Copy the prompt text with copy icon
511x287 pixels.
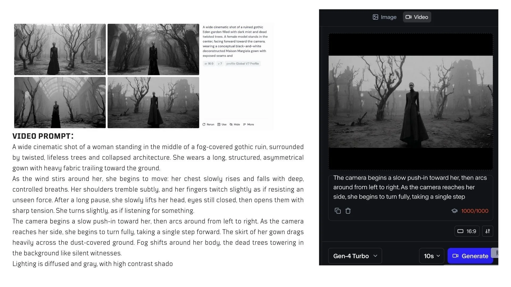337,211
